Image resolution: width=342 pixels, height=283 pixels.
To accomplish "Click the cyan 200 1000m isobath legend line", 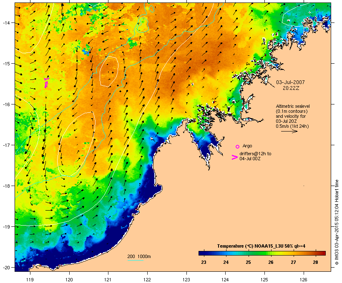I will pos(135,260).
